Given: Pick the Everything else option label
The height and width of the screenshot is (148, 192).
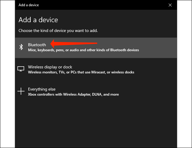Looking at the screenshot, I should point(42,89).
